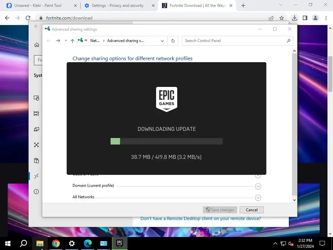Open network icon in system tray
The image size is (333, 250).
click(283, 243)
